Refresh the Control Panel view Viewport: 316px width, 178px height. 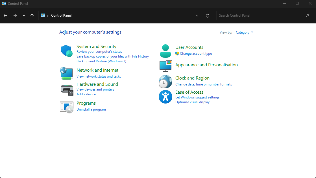207,16
